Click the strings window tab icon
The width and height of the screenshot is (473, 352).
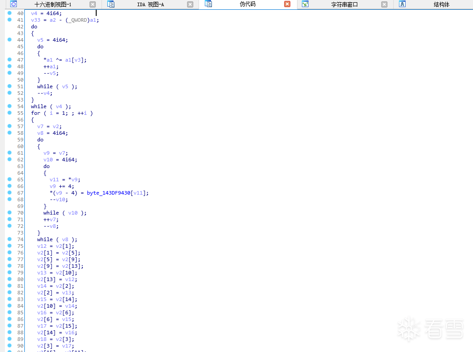click(x=305, y=4)
